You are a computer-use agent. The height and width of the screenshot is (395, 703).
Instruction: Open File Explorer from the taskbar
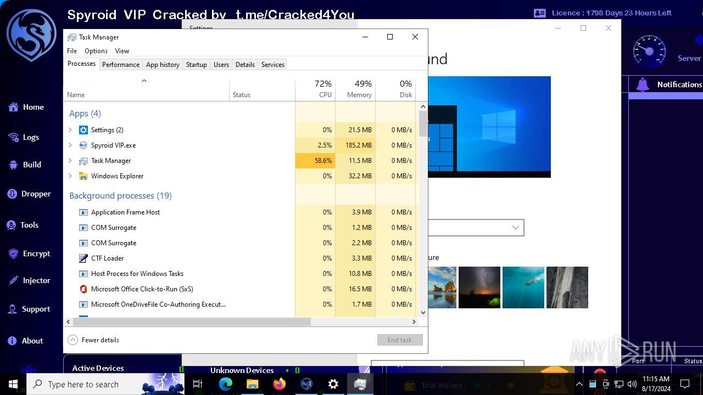click(x=252, y=384)
